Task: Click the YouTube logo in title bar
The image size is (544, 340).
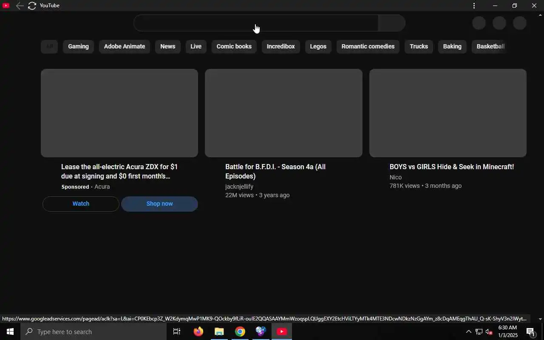Action: pyautogui.click(x=6, y=6)
